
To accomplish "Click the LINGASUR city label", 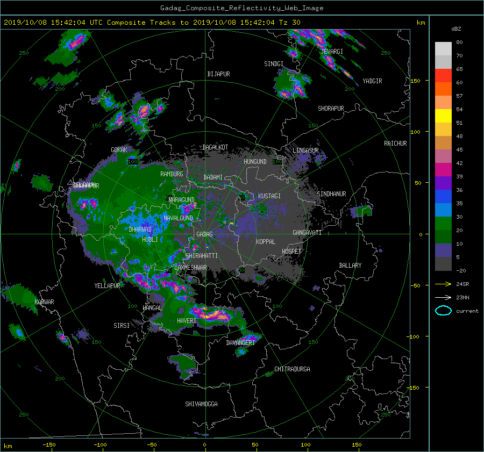I will pyautogui.click(x=305, y=150).
